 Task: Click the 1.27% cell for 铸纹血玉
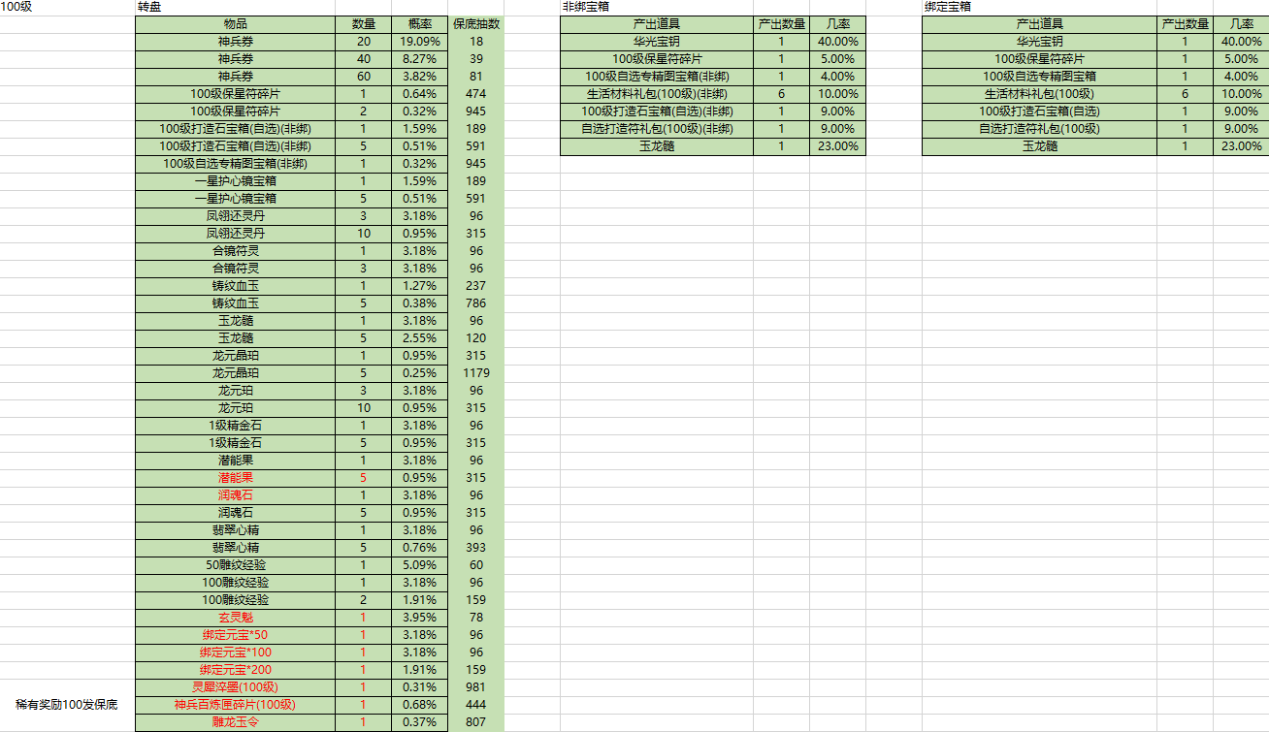click(419, 286)
